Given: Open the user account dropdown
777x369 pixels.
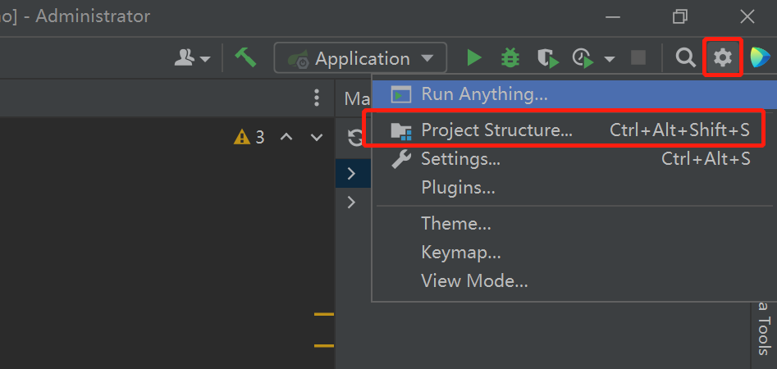Looking at the screenshot, I should 193,58.
